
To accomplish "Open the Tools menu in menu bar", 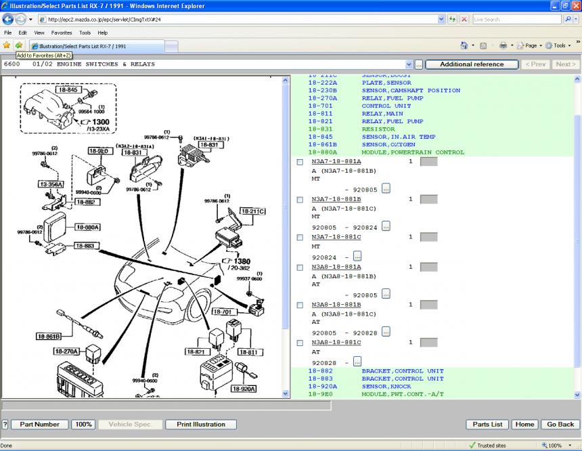I will [85, 33].
